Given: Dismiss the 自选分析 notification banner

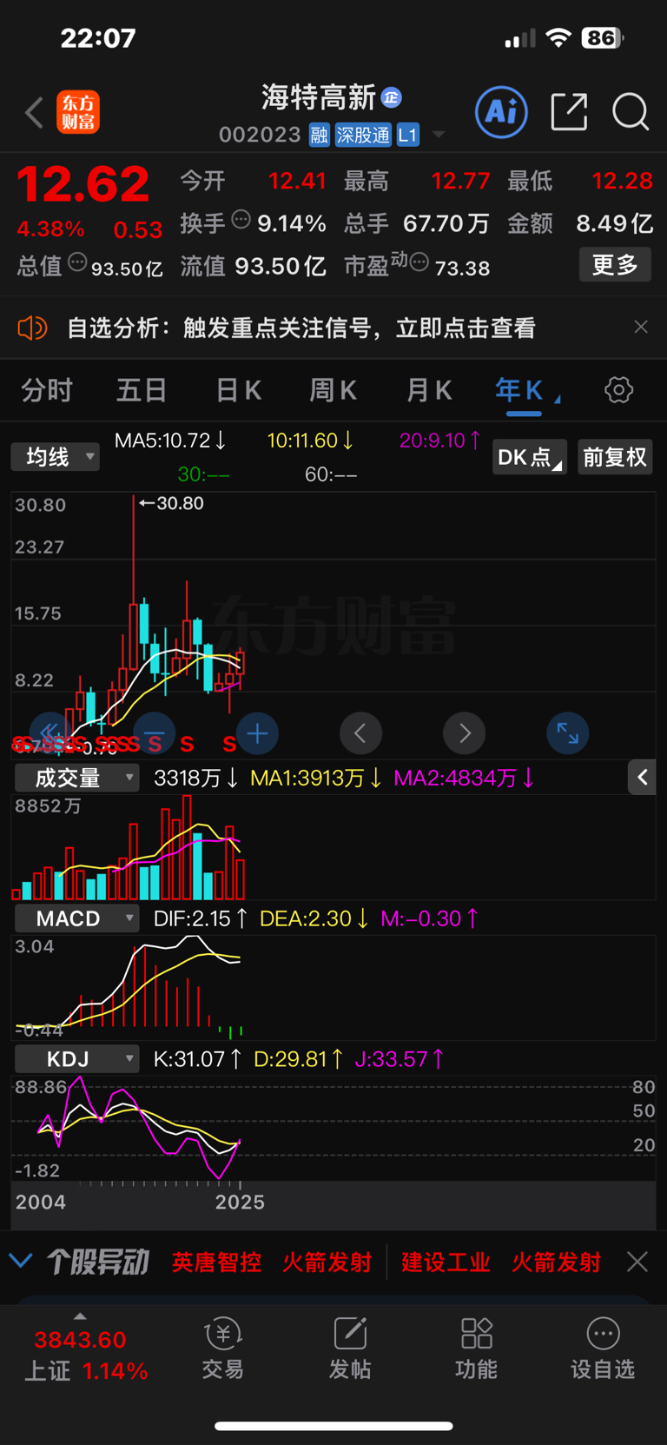Looking at the screenshot, I should (x=641, y=327).
